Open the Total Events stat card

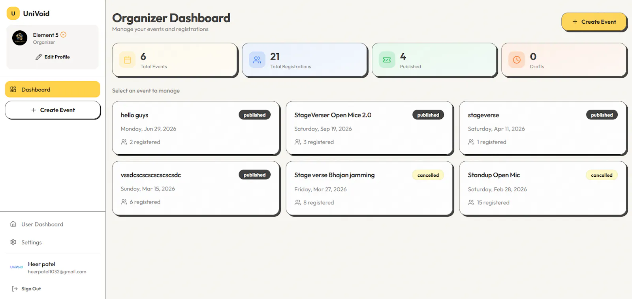(175, 60)
